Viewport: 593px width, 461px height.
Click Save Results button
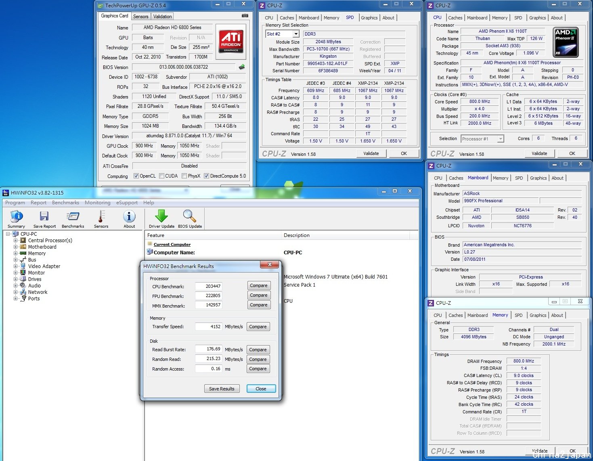(x=222, y=389)
